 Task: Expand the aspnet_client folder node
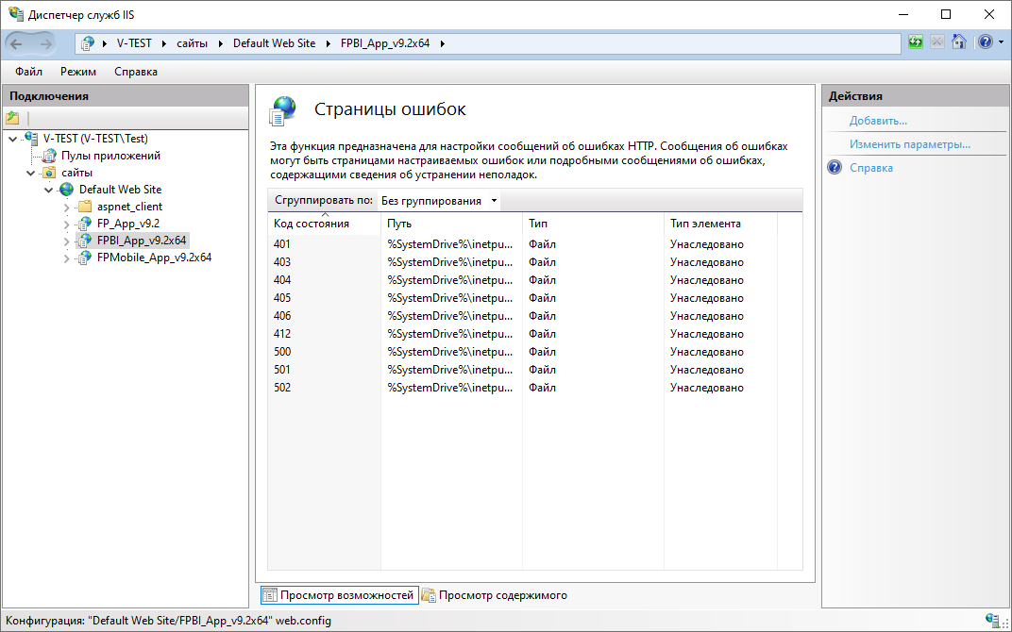click(66, 207)
